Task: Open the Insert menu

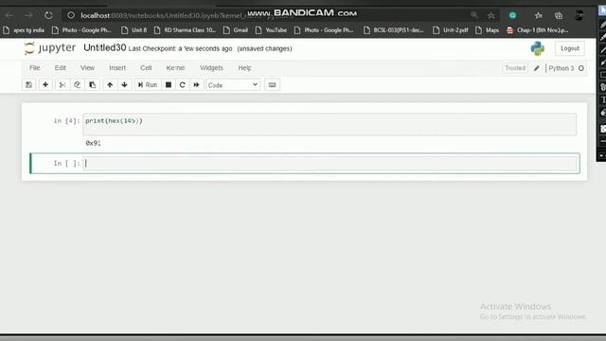Action: click(x=117, y=67)
